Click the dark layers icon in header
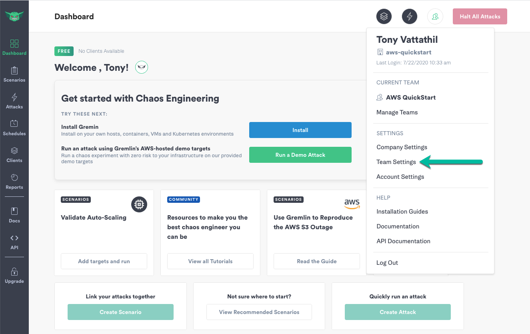This screenshot has width=530, height=334. pos(384,16)
